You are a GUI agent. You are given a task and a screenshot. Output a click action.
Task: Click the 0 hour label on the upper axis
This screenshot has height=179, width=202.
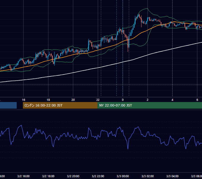pyautogui.click(x=123, y=100)
